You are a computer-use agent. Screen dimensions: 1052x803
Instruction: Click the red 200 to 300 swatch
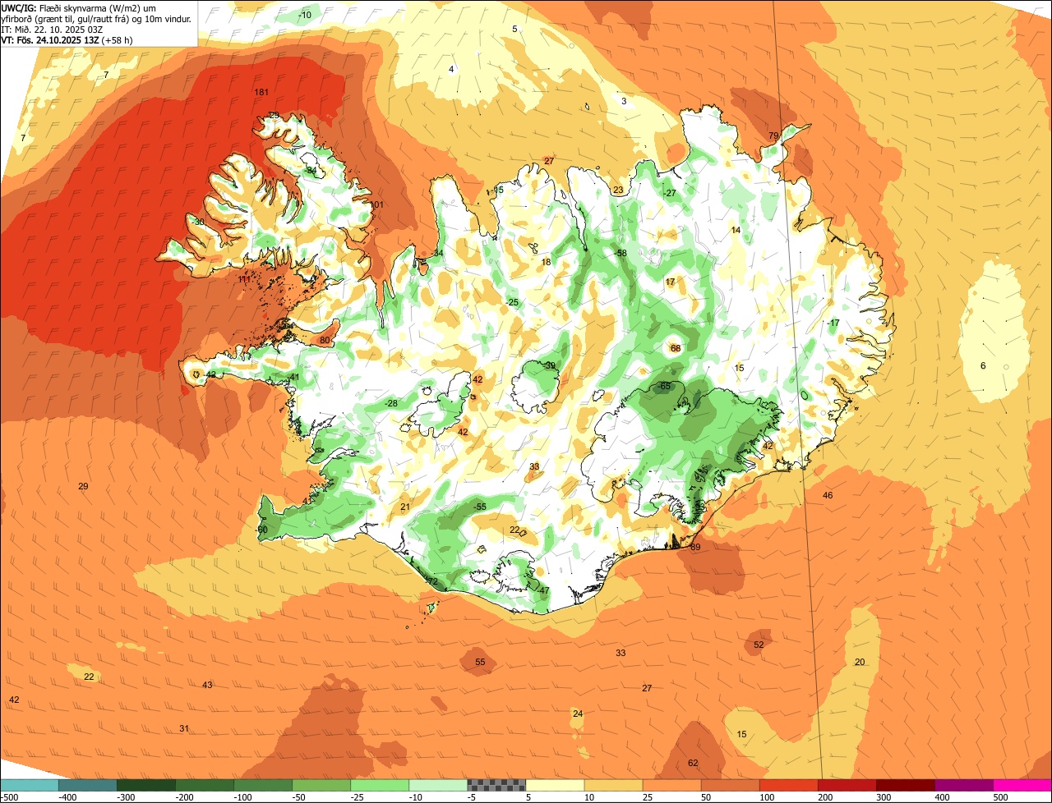pos(847,785)
